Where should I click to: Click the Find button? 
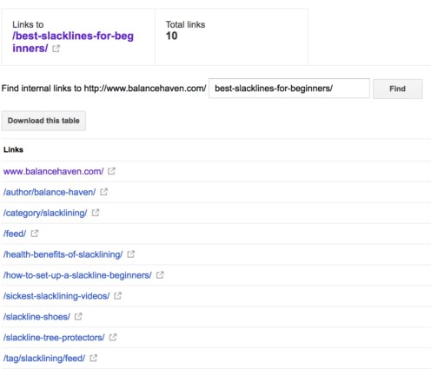point(397,89)
